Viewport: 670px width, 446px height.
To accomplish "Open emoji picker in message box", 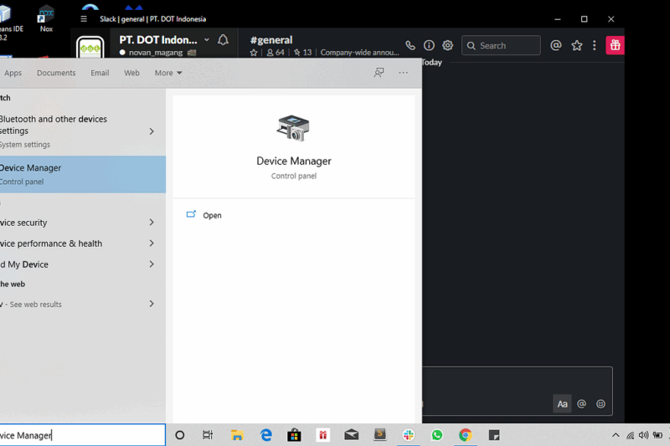I will point(600,404).
